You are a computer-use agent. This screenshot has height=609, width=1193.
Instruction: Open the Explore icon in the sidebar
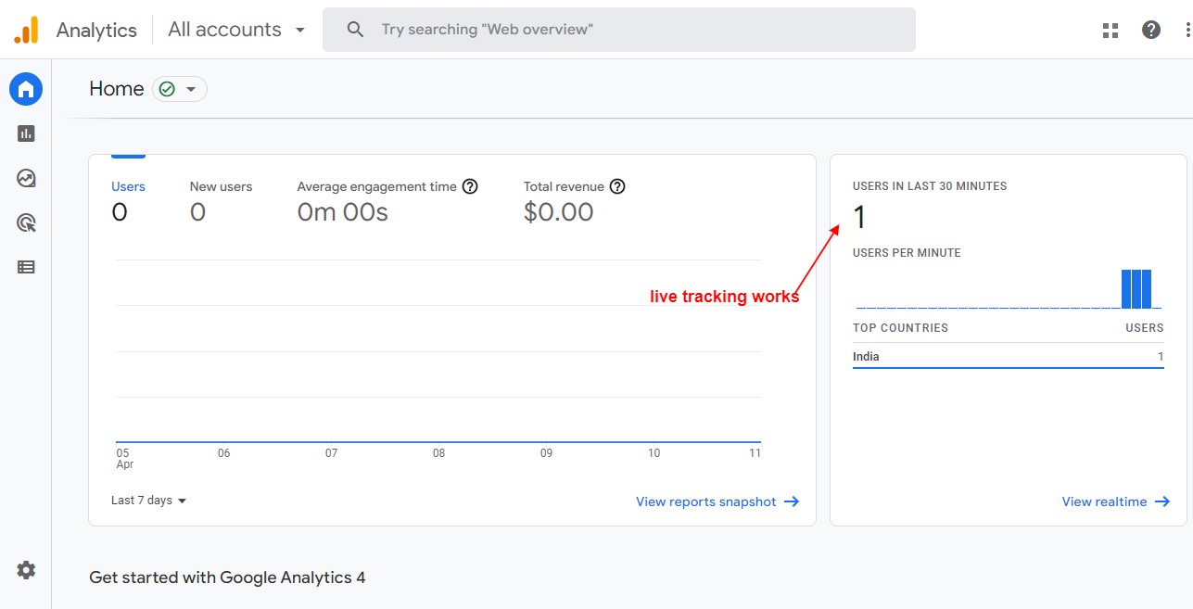click(x=26, y=178)
